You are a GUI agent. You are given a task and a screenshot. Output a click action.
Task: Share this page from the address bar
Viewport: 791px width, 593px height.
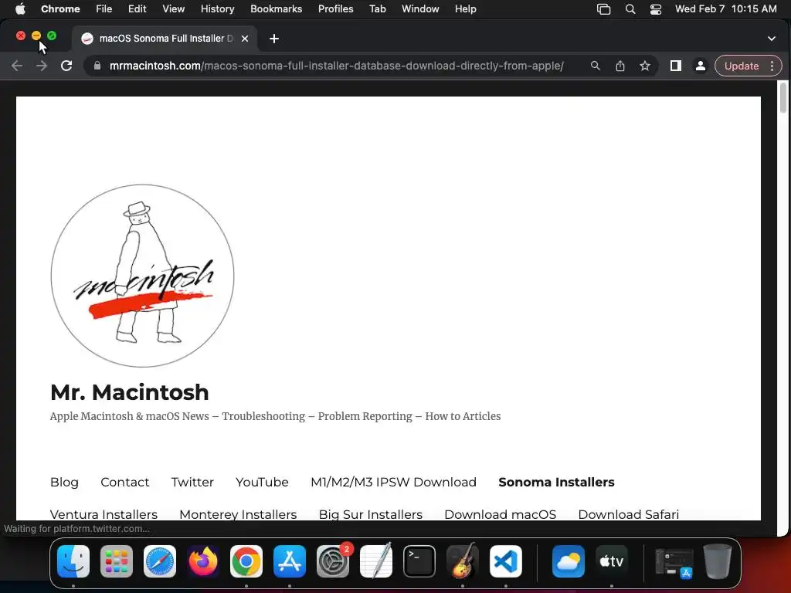coord(620,66)
